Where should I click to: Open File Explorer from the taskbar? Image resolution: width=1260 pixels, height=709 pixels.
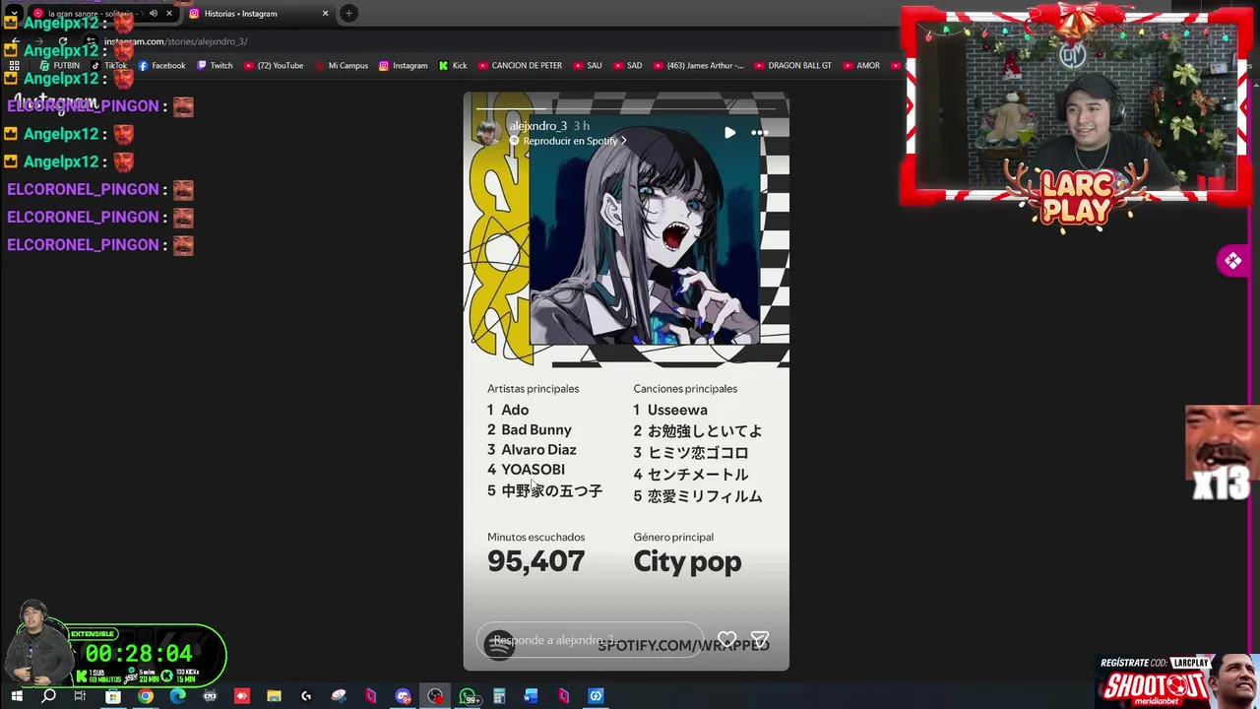click(274, 696)
